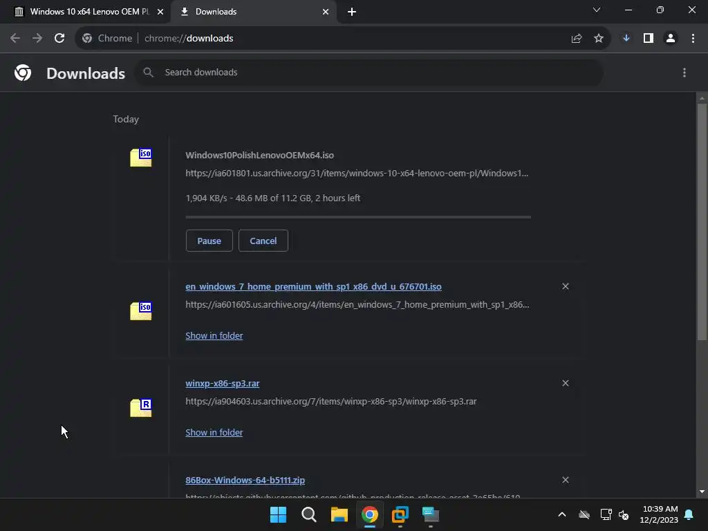Click the Search downloads field

[369, 72]
